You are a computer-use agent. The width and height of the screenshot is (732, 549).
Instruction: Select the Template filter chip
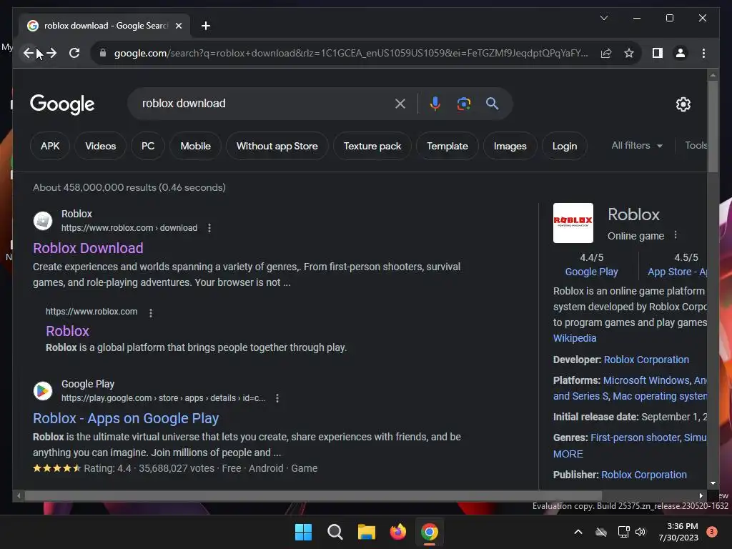click(x=447, y=146)
